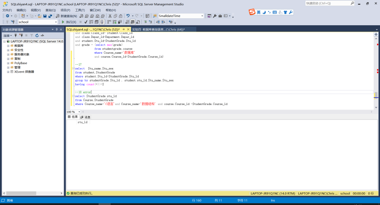Screen dimensions: 380x205
Task: Switch to the 消息 messages tab
Action: [x=85, y=117]
